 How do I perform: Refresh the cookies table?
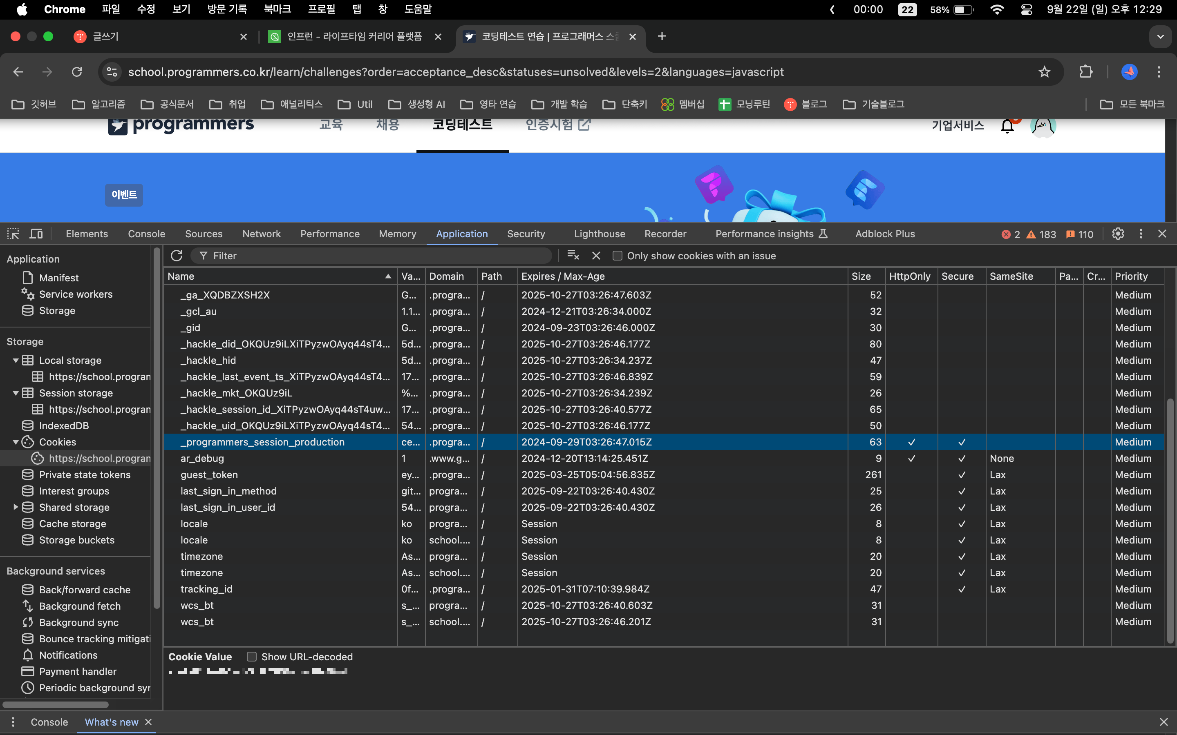[x=177, y=256]
